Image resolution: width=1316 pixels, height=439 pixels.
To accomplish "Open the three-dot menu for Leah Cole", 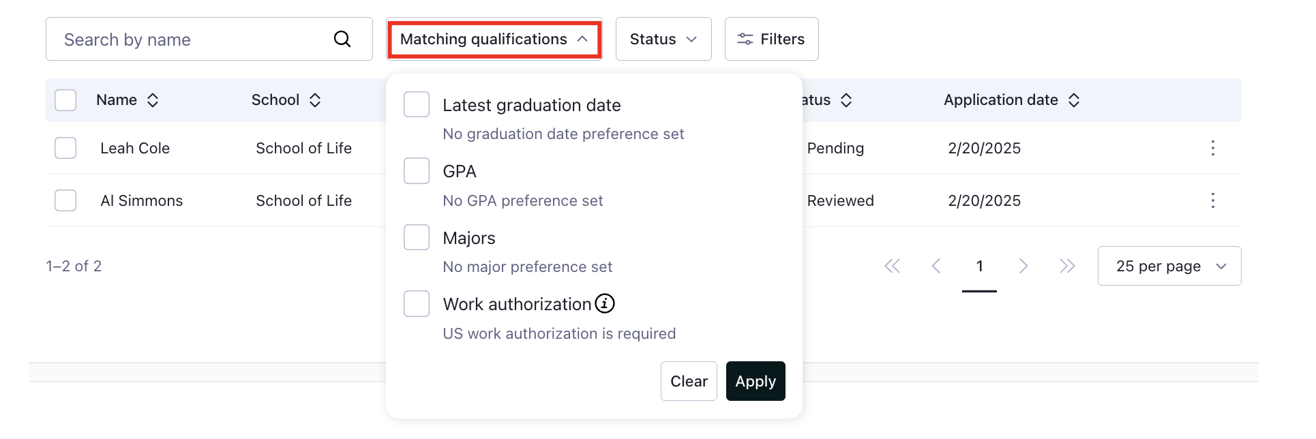I will (x=1212, y=148).
